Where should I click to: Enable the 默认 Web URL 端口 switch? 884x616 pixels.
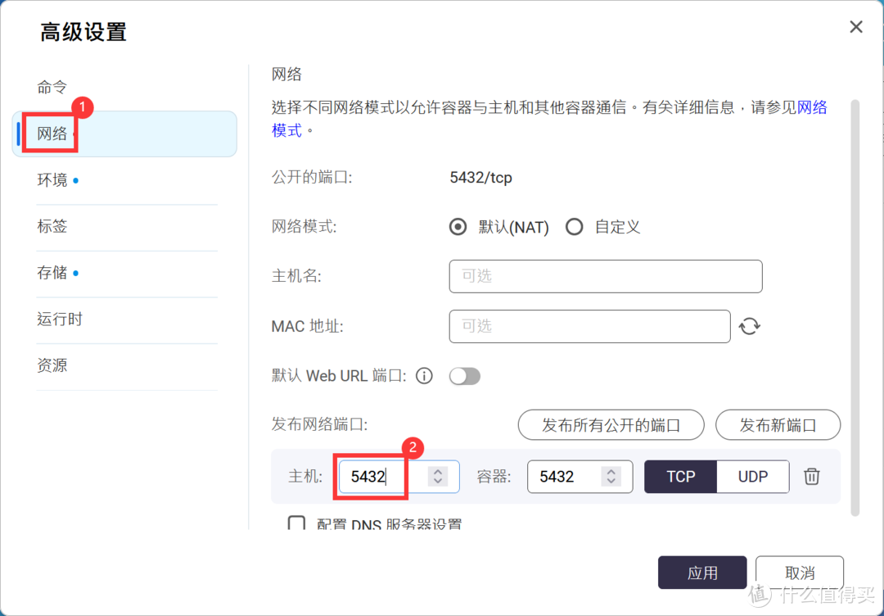pyautogui.click(x=465, y=376)
